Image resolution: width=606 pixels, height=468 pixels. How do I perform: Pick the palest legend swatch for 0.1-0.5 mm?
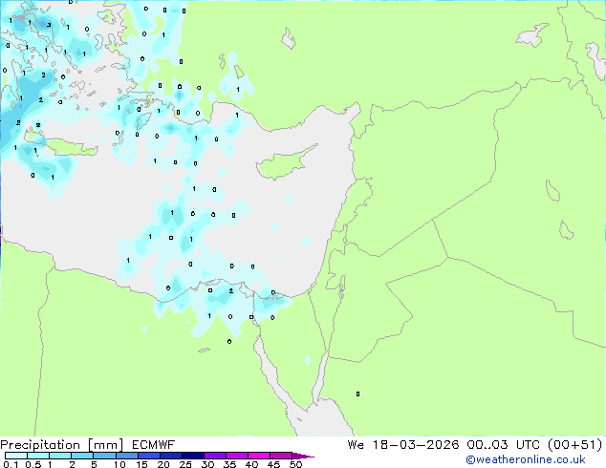click(16, 456)
